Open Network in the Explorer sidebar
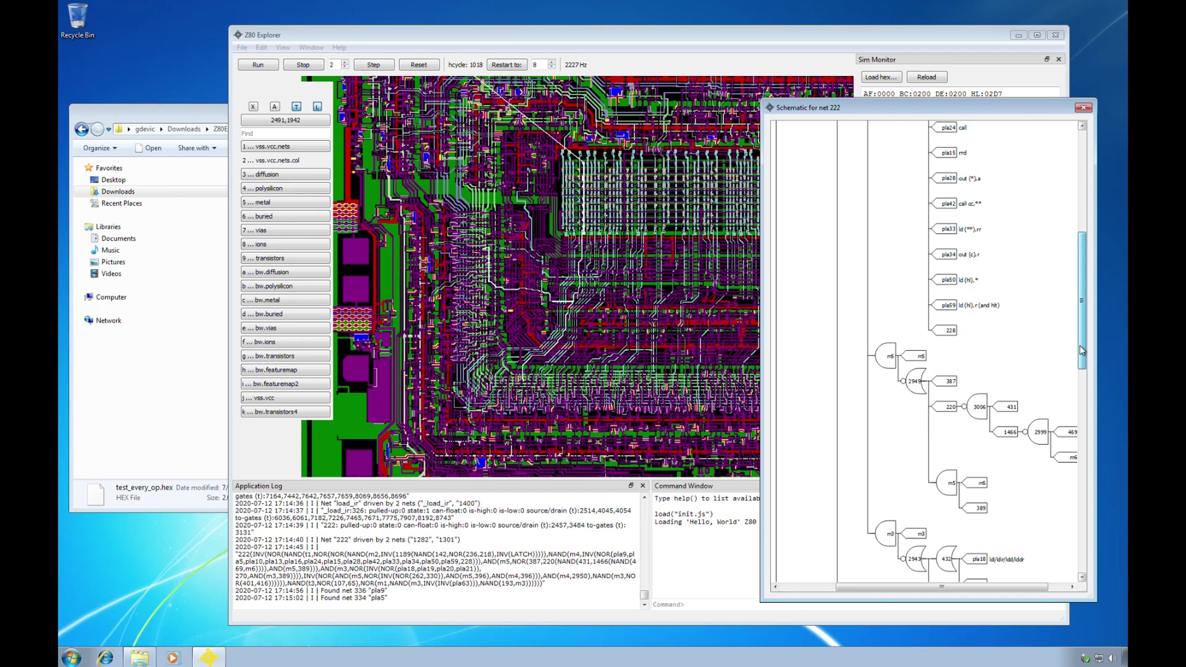1186x667 pixels. (x=108, y=320)
